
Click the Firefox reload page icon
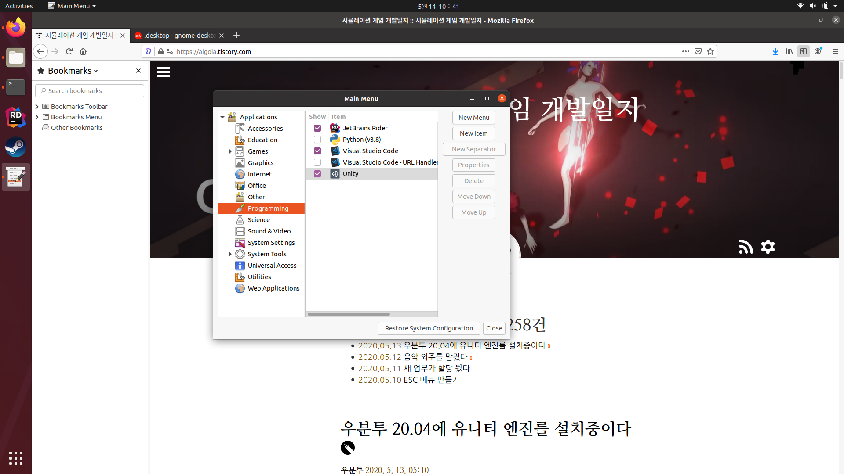[69, 51]
